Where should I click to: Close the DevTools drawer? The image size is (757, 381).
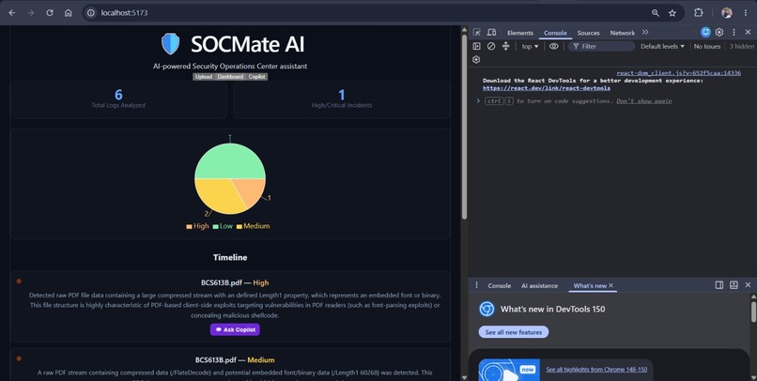[x=748, y=285]
